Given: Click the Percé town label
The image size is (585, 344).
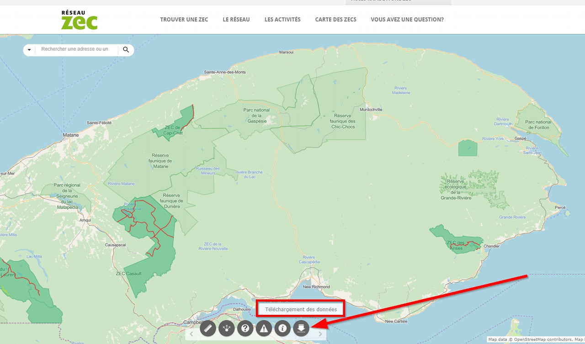Looking at the screenshot, I should (x=560, y=207).
